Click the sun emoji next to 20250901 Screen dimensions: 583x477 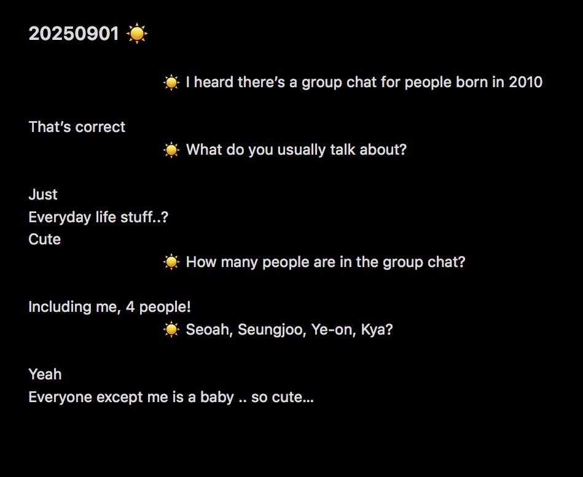click(x=137, y=33)
